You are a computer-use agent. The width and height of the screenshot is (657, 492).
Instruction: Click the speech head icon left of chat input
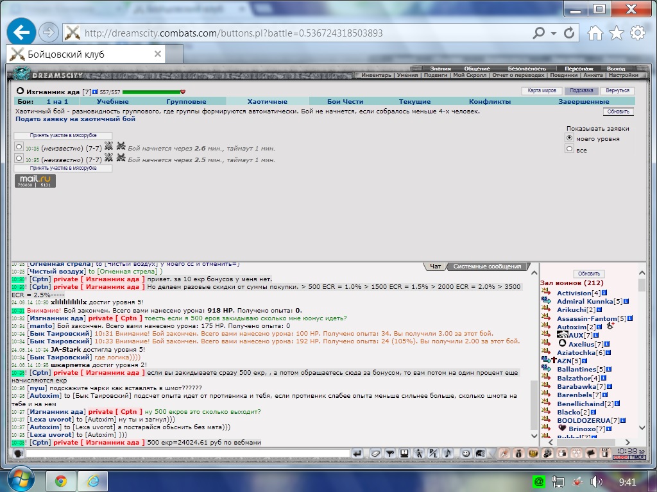pyautogui.click(x=18, y=454)
